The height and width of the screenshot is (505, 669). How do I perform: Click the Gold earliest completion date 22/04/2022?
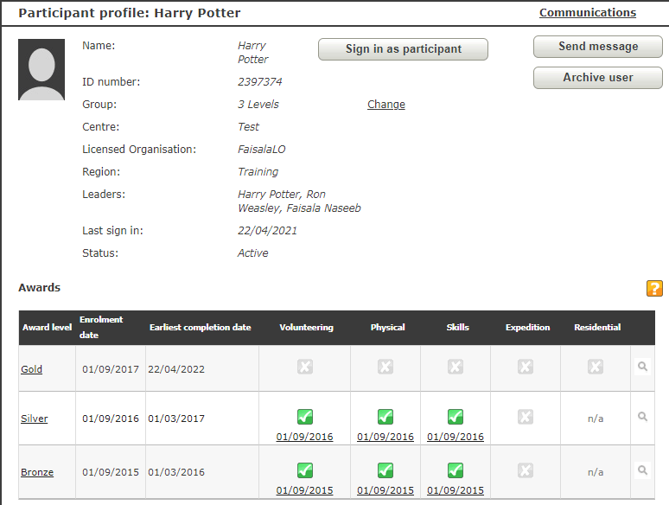(176, 369)
